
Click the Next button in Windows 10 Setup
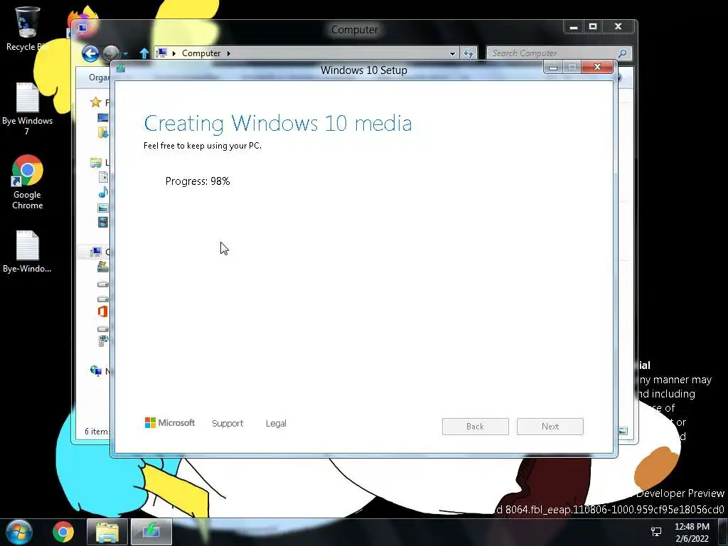550,427
